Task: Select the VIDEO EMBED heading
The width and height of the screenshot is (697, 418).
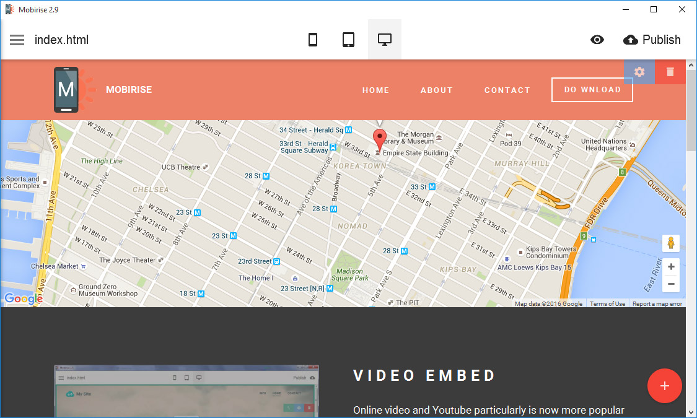Action: coord(424,375)
